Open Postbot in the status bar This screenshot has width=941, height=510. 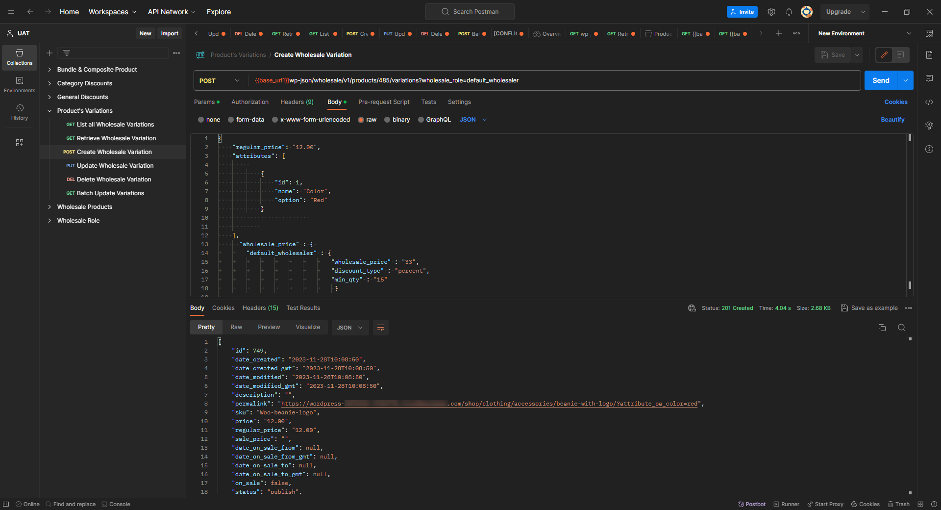[x=752, y=504]
